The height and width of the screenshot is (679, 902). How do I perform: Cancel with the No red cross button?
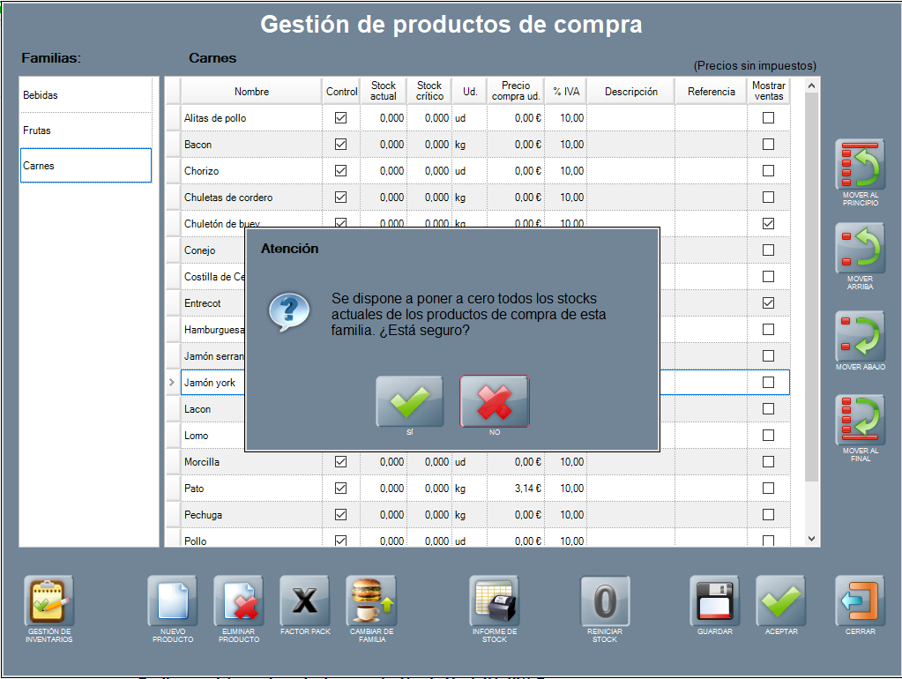tap(495, 402)
